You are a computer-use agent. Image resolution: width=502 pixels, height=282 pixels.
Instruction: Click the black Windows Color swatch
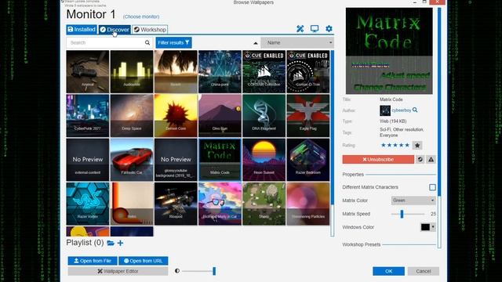point(425,227)
